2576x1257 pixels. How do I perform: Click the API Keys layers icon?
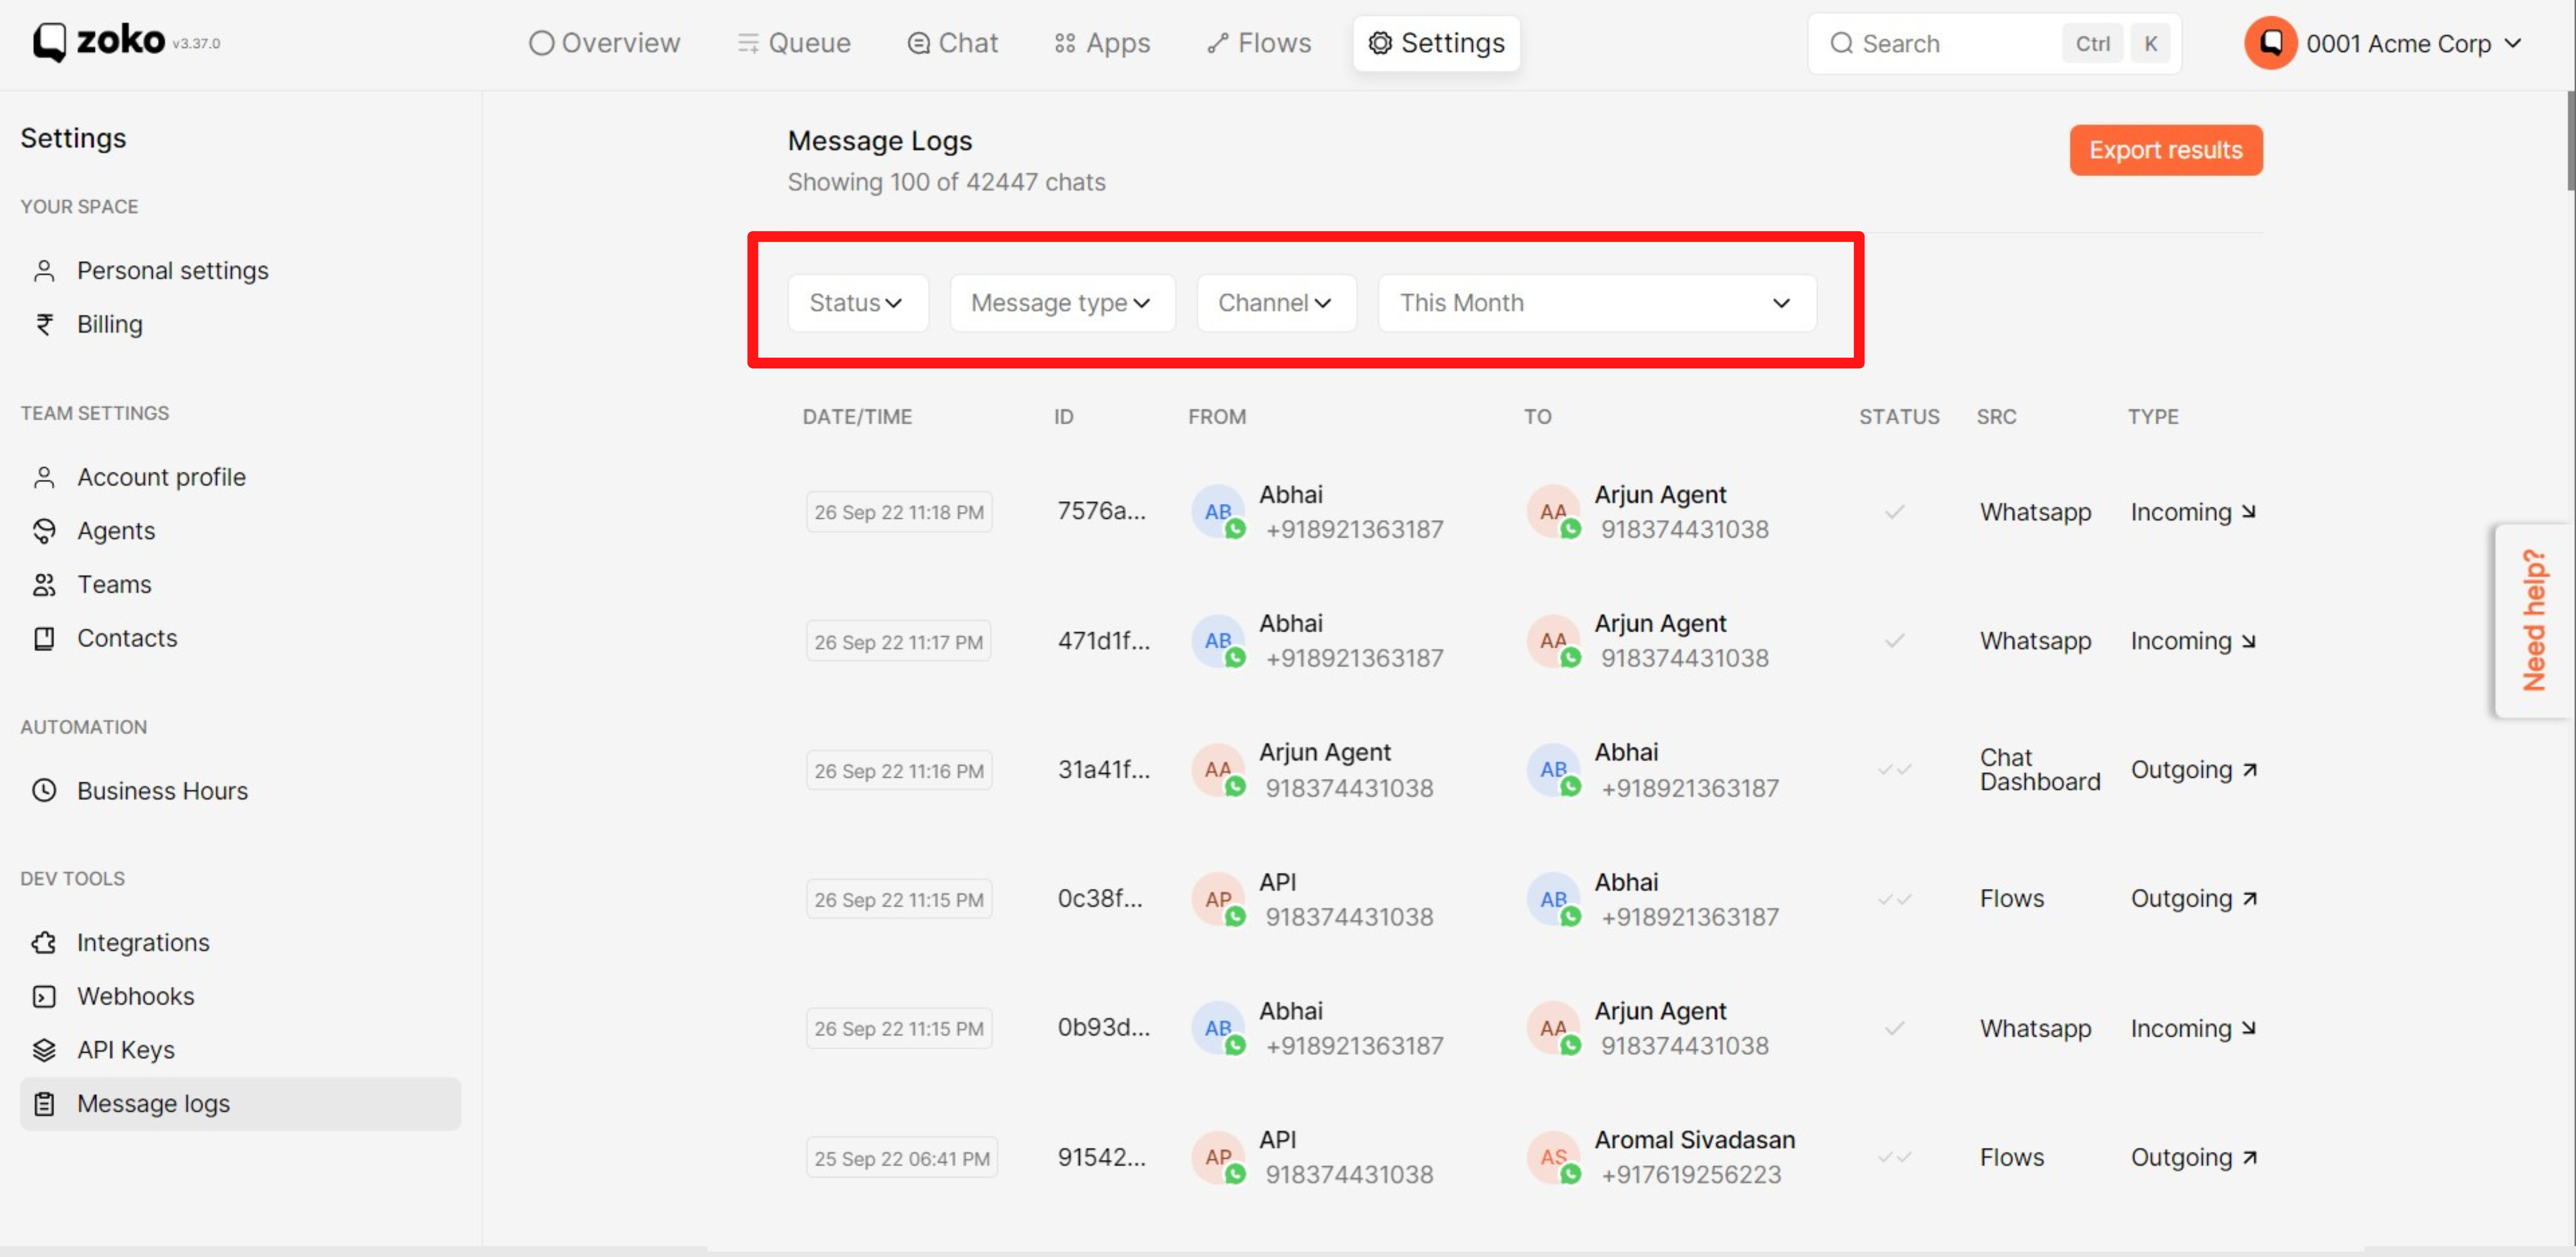[44, 1050]
